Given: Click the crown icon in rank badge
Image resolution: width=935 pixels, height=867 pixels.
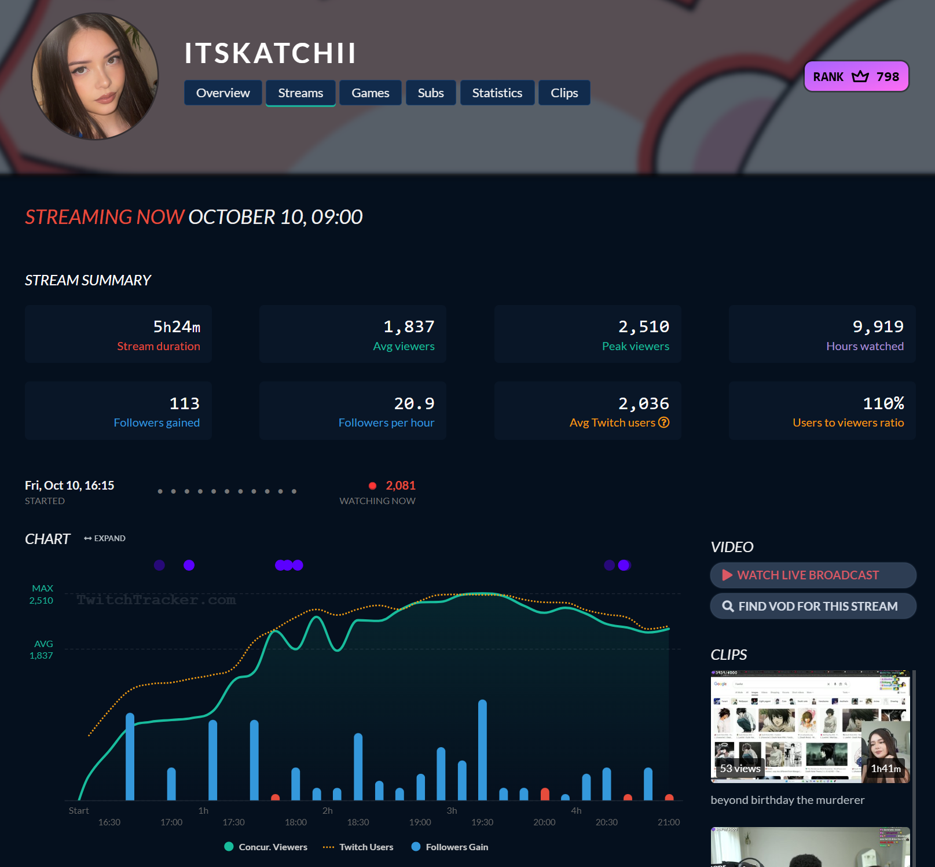Looking at the screenshot, I should click(x=860, y=76).
